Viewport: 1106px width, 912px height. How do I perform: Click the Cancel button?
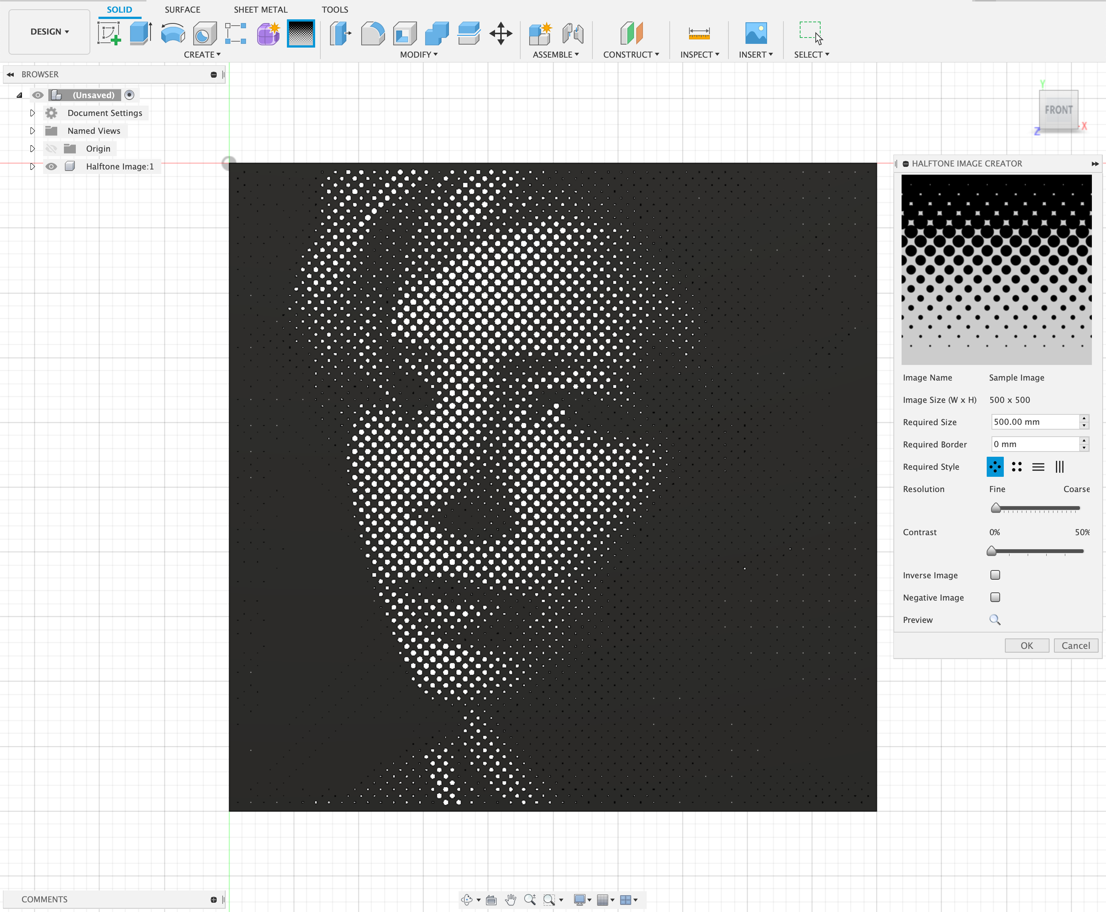click(x=1075, y=645)
